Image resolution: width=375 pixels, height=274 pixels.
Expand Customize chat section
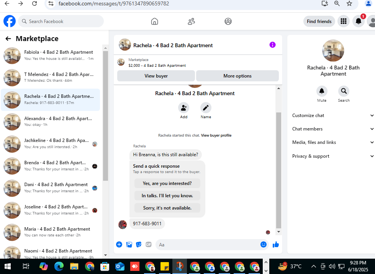point(333,116)
